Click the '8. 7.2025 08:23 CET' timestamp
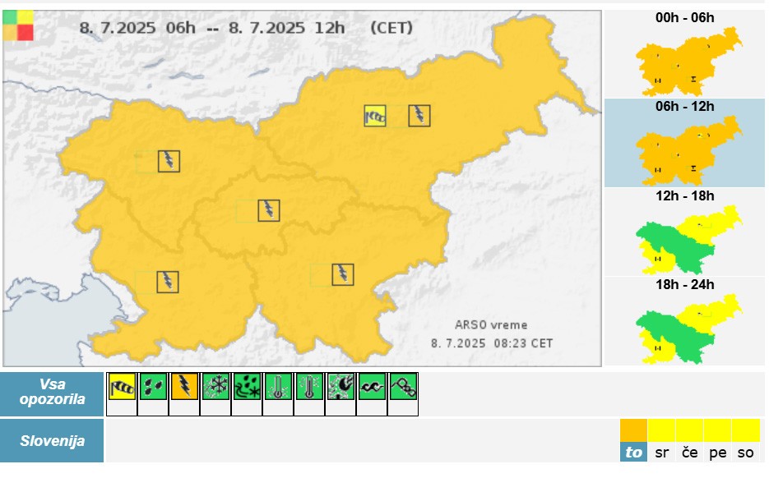The image size is (769, 478). [x=492, y=343]
